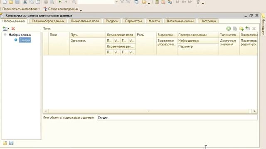Click the Роль column header

click(146, 43)
